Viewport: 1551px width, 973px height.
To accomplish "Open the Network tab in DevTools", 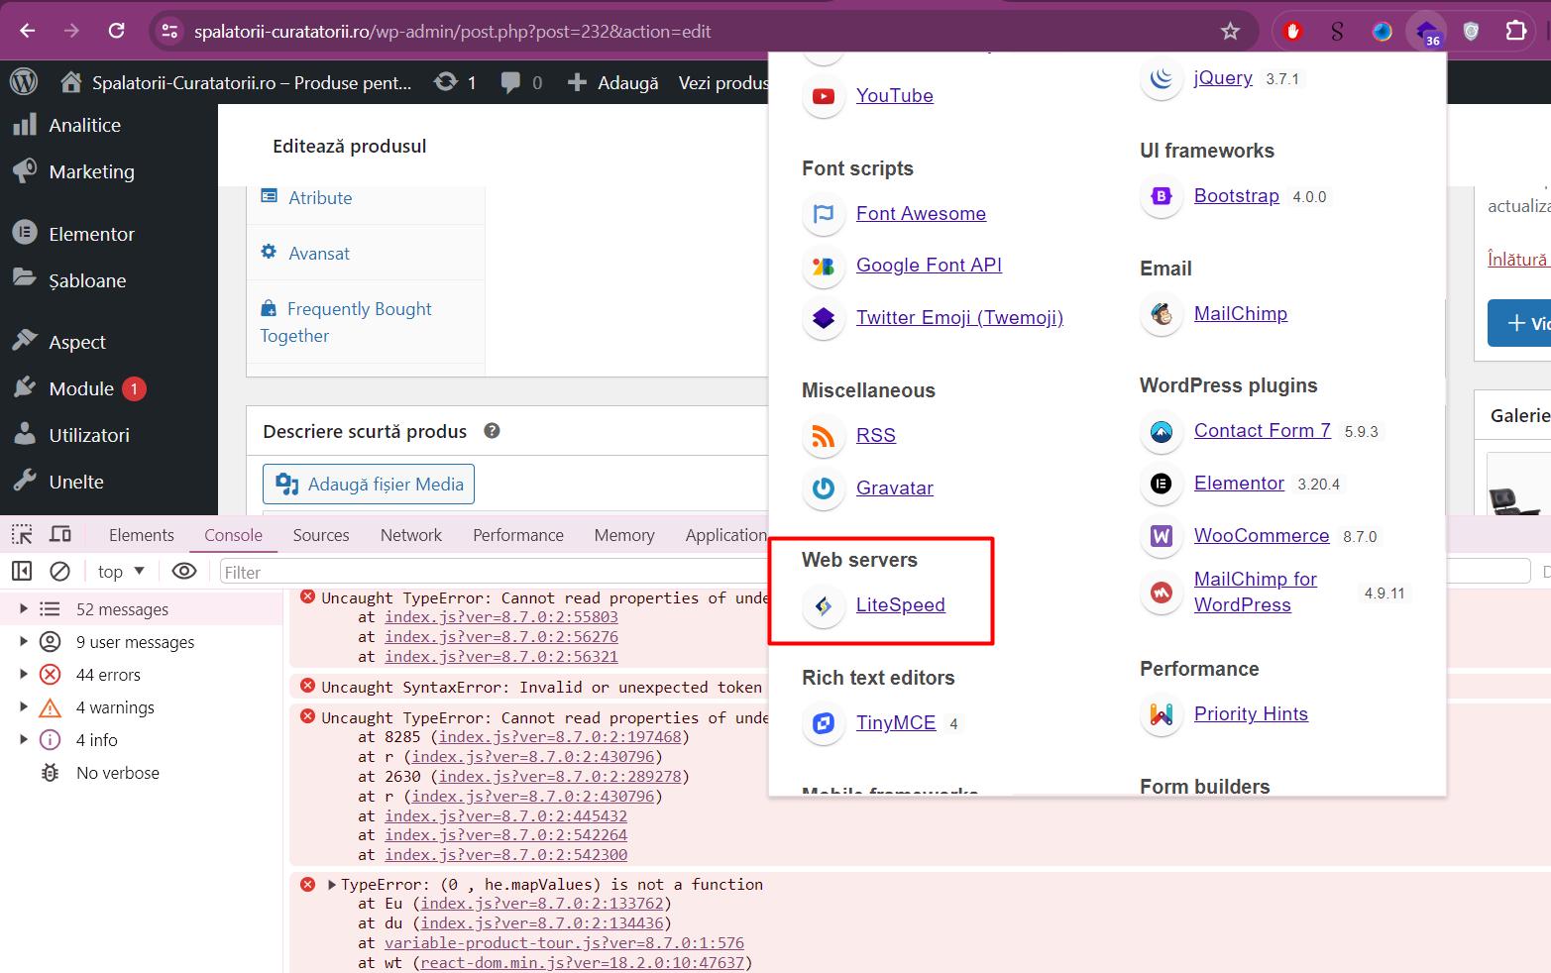I will click(x=411, y=535).
